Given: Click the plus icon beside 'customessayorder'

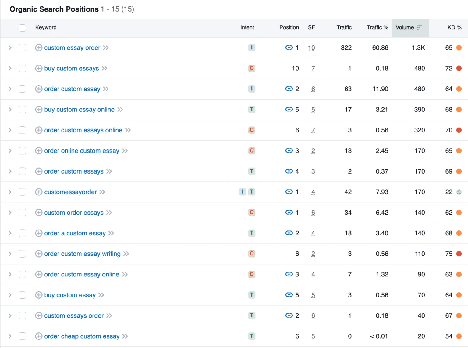Looking at the screenshot, I should [39, 192].
